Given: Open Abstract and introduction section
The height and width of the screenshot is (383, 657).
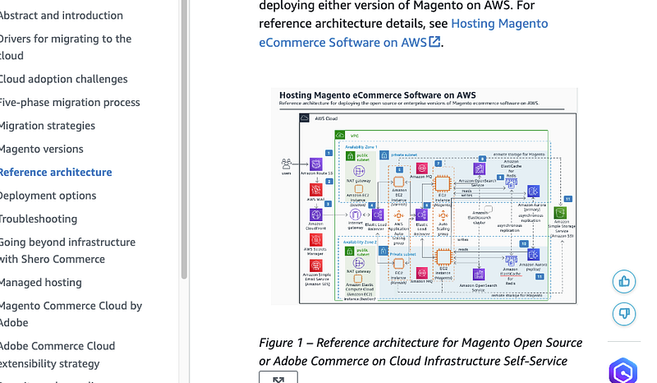Looking at the screenshot, I should click(61, 16).
